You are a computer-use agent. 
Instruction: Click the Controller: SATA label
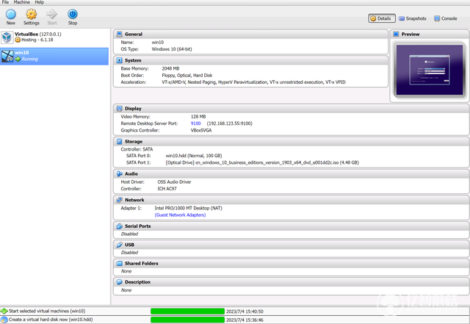137,149
